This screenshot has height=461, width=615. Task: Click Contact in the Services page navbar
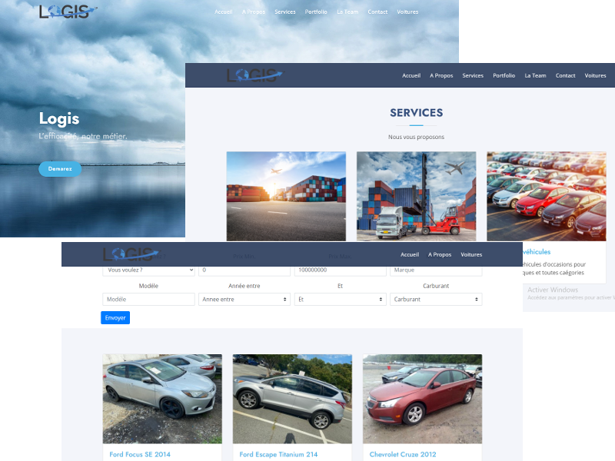pos(565,75)
